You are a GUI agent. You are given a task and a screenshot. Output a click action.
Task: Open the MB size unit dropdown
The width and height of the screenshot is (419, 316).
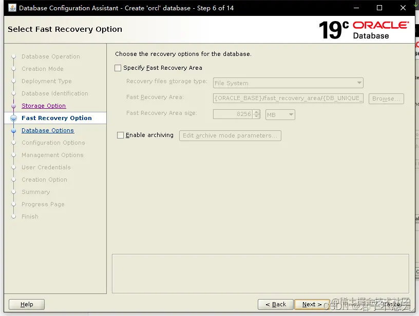[x=280, y=115]
